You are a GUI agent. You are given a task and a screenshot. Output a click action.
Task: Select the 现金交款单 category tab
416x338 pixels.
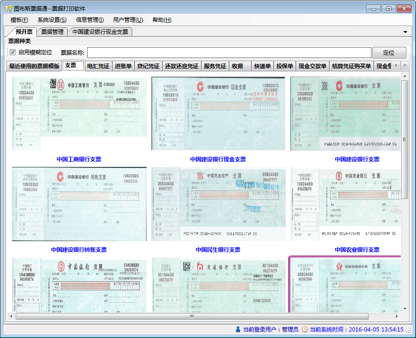tap(313, 66)
